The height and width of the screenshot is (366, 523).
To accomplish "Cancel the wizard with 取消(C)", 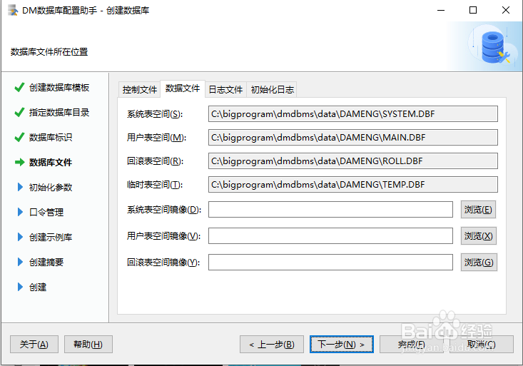I will click(x=482, y=345).
